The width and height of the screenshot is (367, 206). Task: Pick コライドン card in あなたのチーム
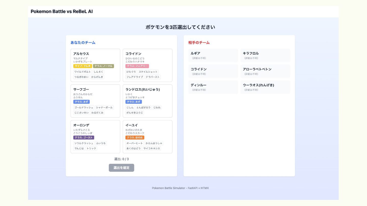point(148,65)
